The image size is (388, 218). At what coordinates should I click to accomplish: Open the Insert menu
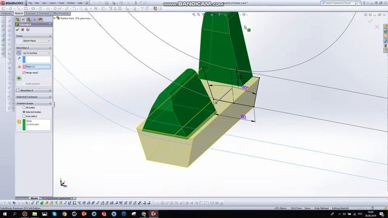click(53, 3)
